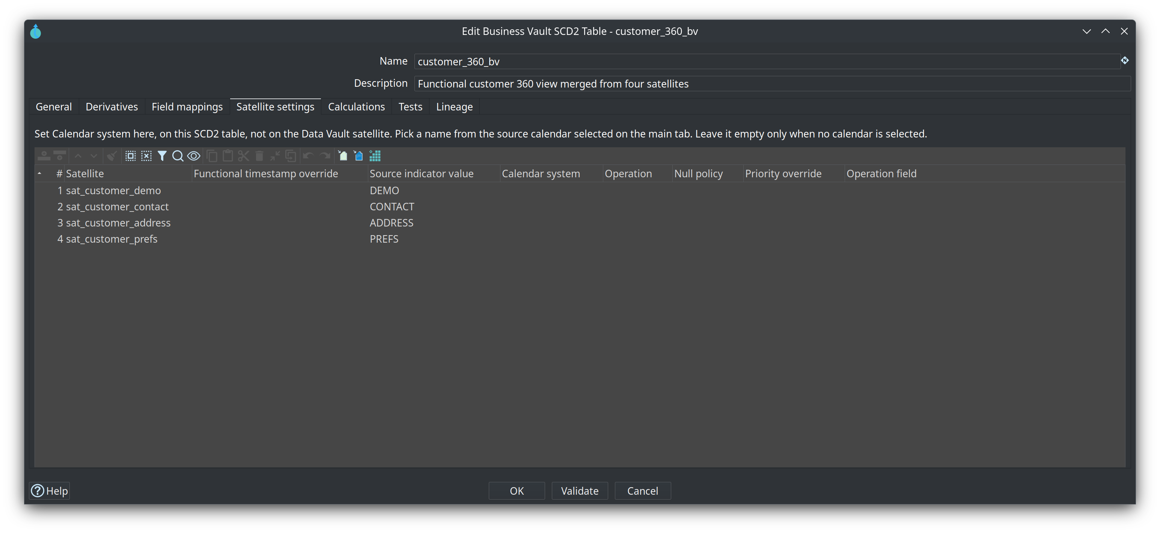The width and height of the screenshot is (1160, 533).
Task: Click the blue document import icon
Action: click(x=359, y=156)
